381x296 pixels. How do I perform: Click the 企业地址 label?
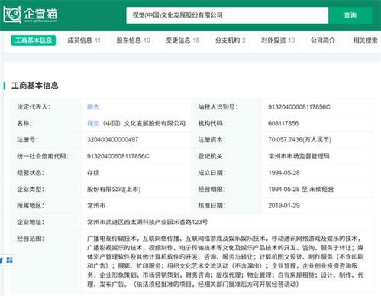coord(31,222)
